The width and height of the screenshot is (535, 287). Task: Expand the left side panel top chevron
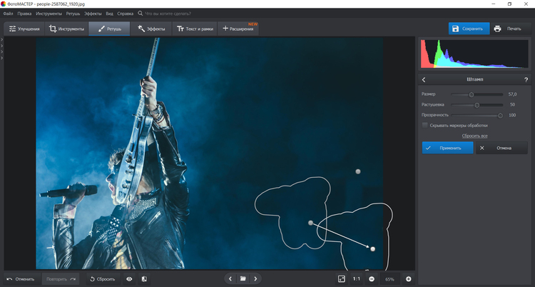(x=2, y=41)
